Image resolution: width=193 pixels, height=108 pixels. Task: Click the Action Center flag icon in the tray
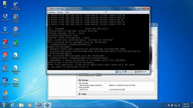169,105
